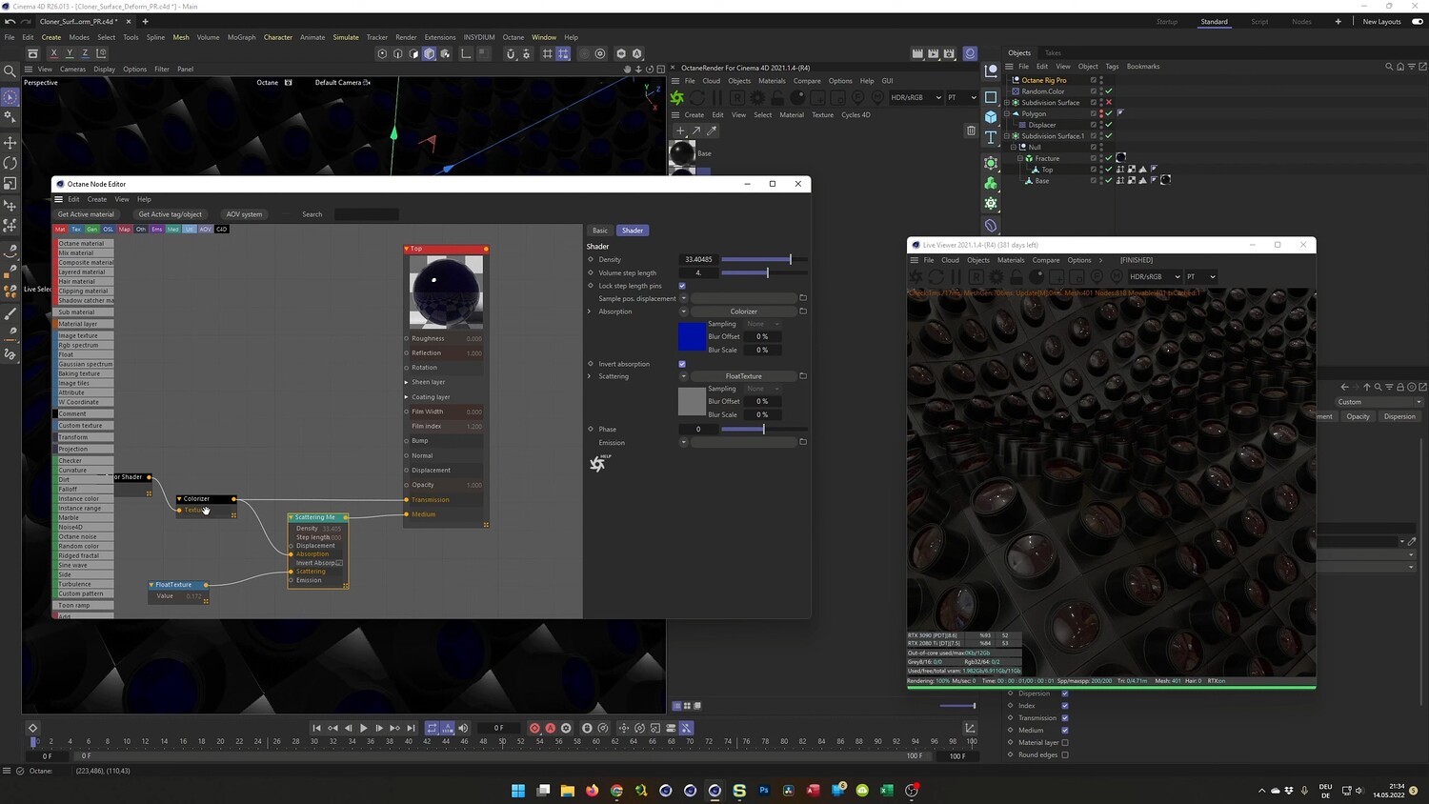
Task: Expand the Scattering parameter group
Action: pos(590,376)
